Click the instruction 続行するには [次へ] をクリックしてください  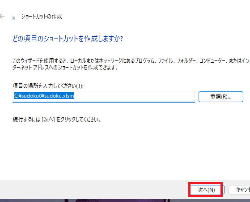point(57,119)
